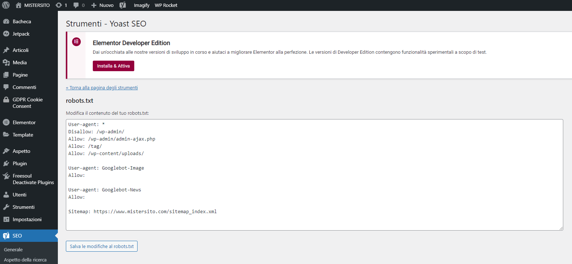This screenshot has width=572, height=264.
Task: Open Imagify in the admin bar
Action: tap(142, 5)
